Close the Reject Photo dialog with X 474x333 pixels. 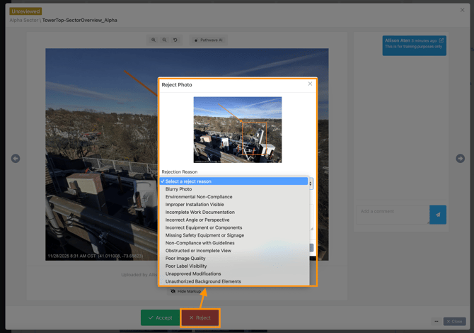[310, 84]
